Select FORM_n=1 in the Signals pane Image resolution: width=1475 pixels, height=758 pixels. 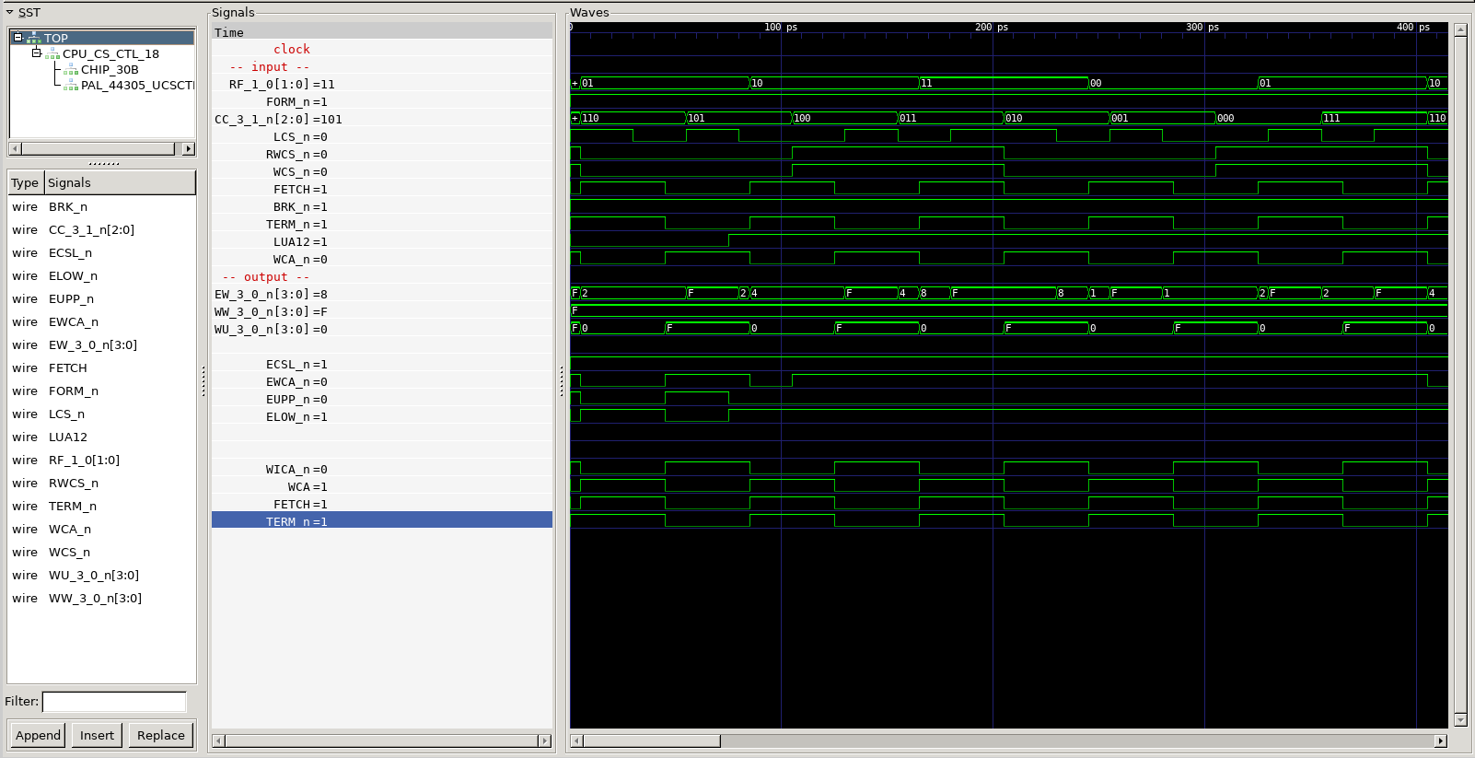click(x=382, y=102)
